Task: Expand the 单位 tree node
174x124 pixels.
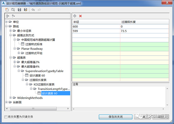Action: coord(6,22)
